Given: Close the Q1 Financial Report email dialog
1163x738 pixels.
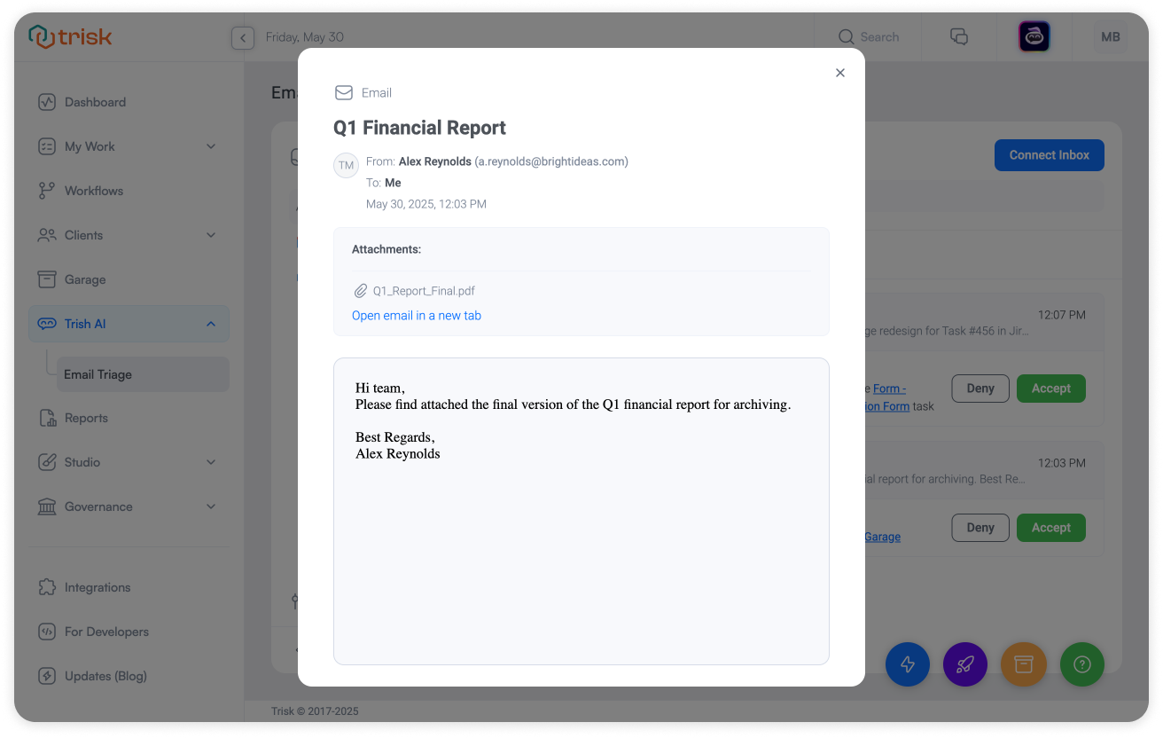Looking at the screenshot, I should click(840, 73).
